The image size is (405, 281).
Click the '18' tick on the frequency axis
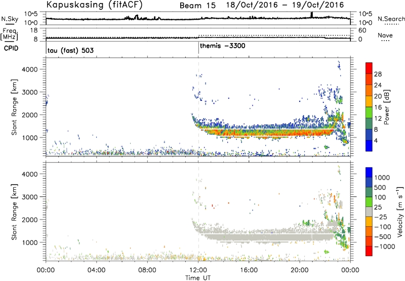(x=34, y=30)
